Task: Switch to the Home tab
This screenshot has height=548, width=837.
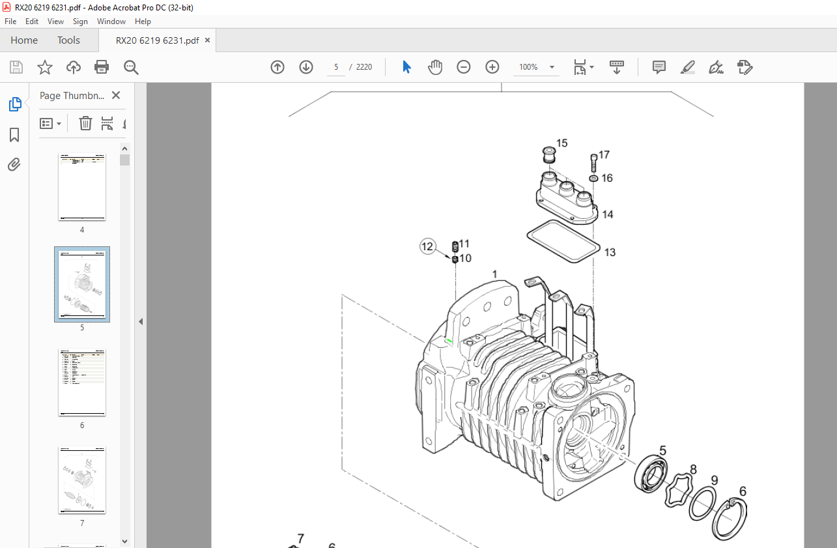Action: [24, 40]
